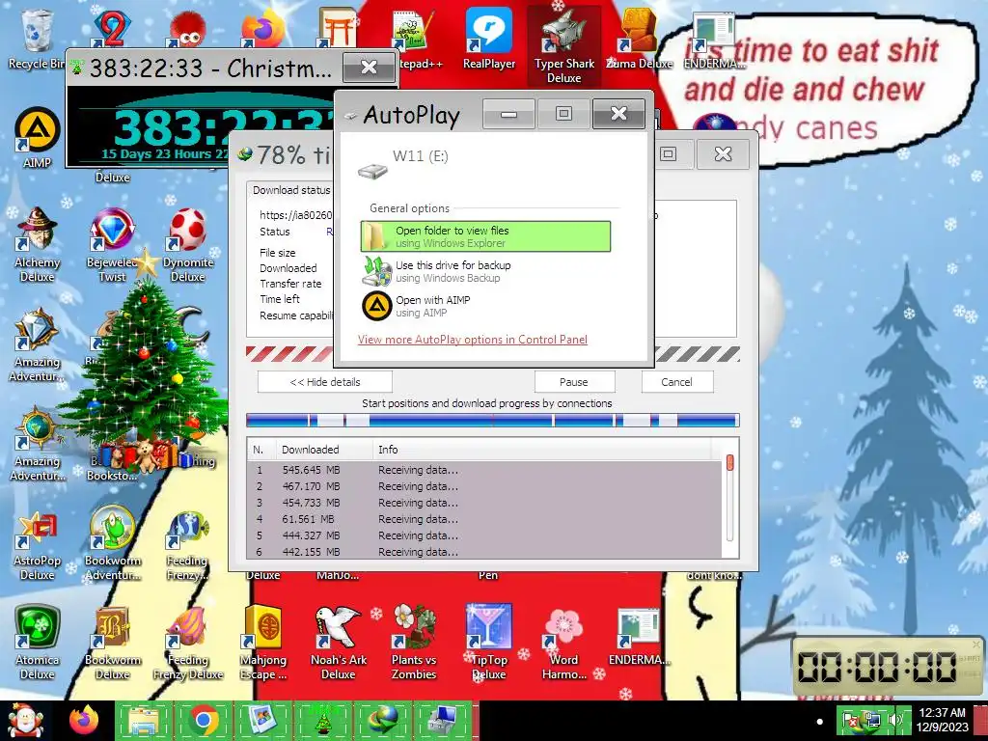Click the download connections progress bar
Image resolution: width=988 pixels, height=741 pixels.
click(492, 421)
